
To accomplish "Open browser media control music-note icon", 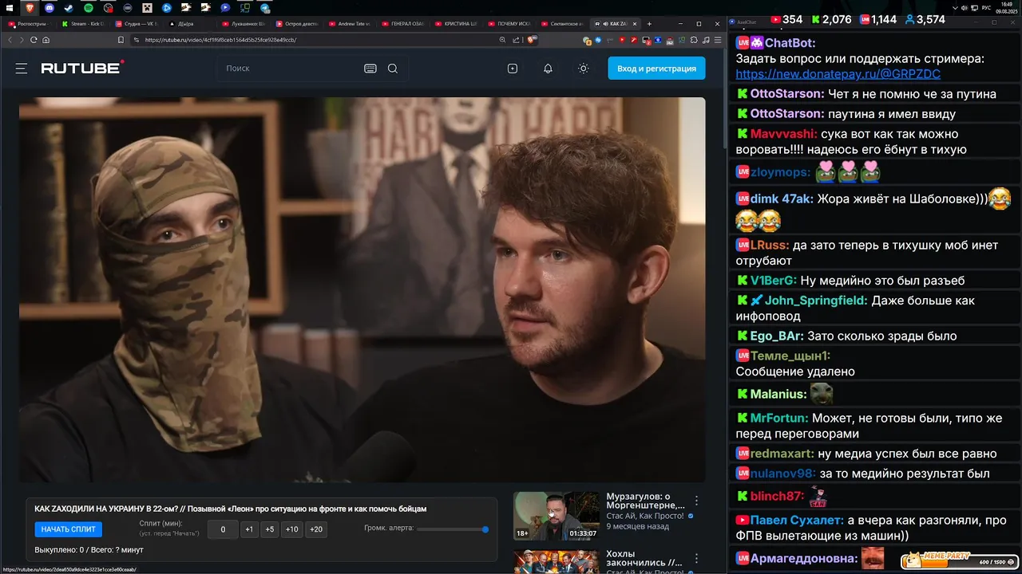I will pyautogui.click(x=705, y=40).
